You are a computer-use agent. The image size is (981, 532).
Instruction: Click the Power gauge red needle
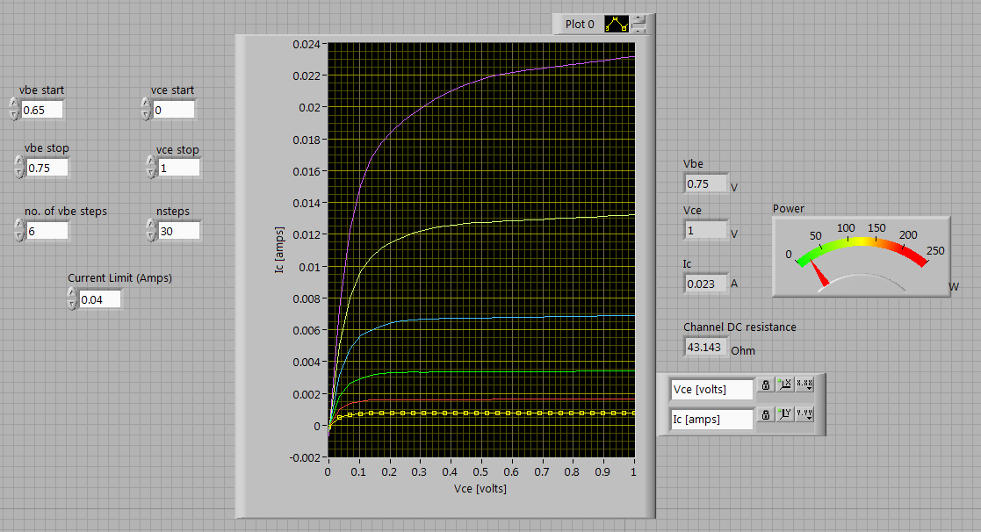tap(819, 273)
